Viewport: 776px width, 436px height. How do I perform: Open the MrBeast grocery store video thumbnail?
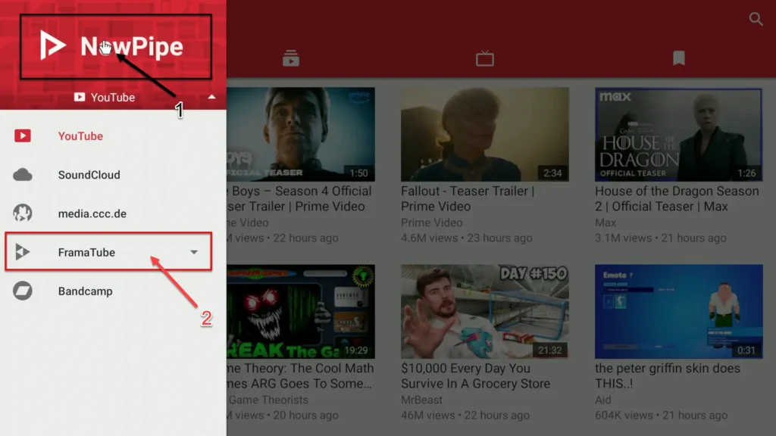click(x=485, y=311)
